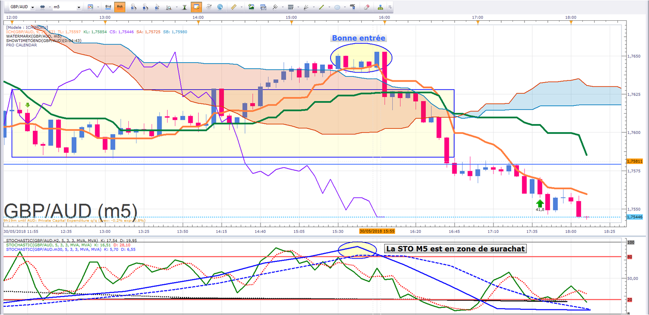The height and width of the screenshot is (315, 649).
Task: Click the green vertical autoscale icon
Action: pos(185,7)
